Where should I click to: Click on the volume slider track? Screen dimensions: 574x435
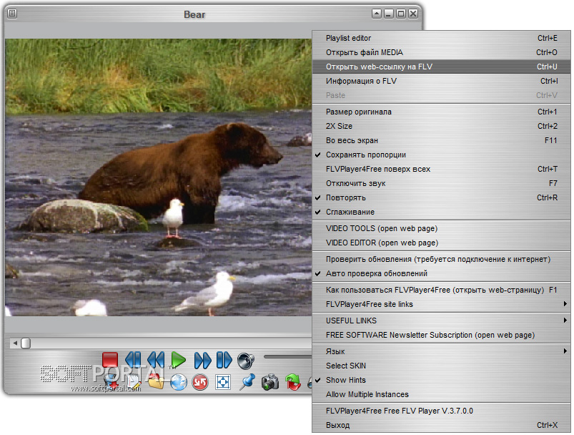tap(288, 356)
